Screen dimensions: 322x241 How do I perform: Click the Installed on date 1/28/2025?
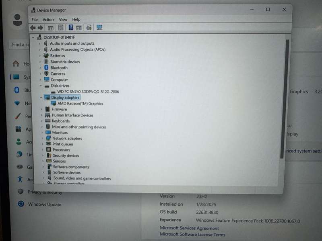pyautogui.click(x=206, y=204)
